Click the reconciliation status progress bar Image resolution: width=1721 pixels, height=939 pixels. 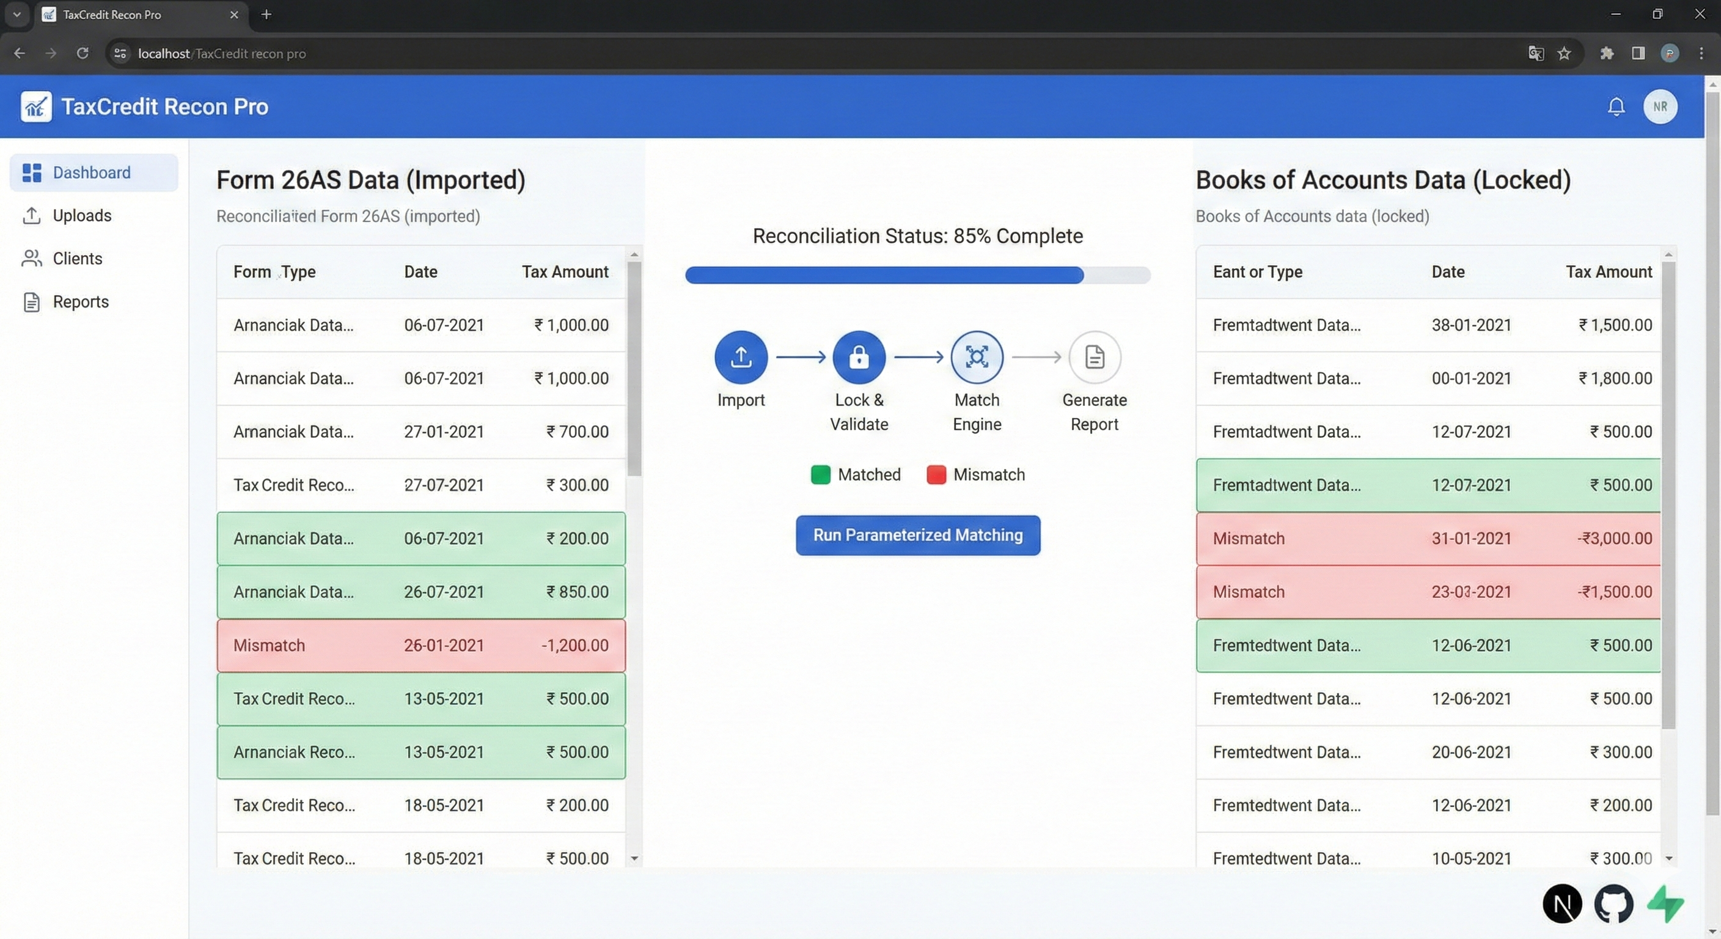pos(917,274)
